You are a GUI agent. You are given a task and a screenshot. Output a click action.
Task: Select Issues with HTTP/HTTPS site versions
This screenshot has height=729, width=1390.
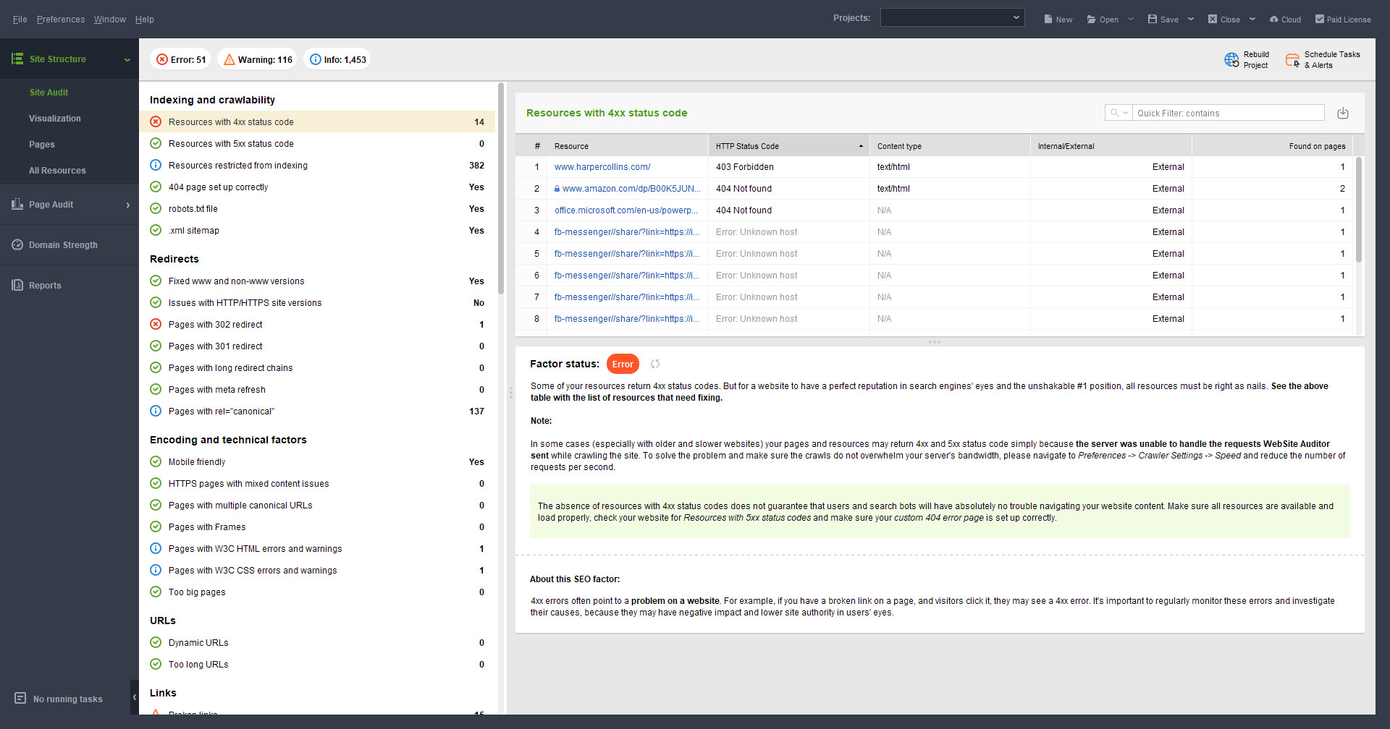pyautogui.click(x=317, y=302)
